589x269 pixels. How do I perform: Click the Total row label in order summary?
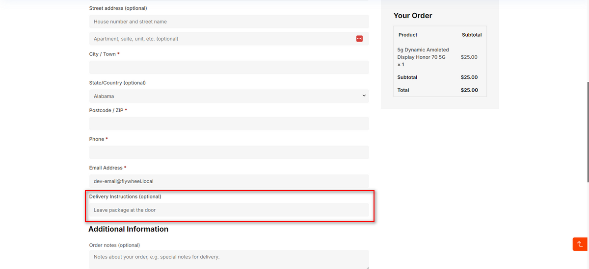tap(403, 90)
